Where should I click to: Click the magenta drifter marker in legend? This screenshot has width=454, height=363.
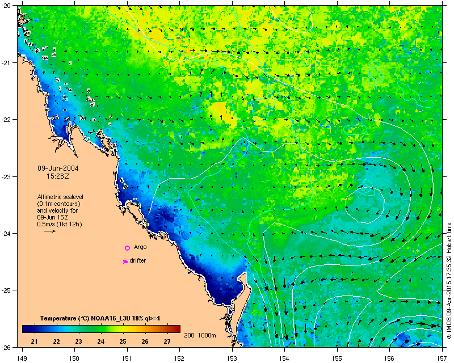point(125,261)
